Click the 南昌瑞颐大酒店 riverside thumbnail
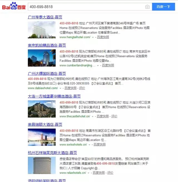The width and height of the screenshot is (178, 182). (42, 137)
